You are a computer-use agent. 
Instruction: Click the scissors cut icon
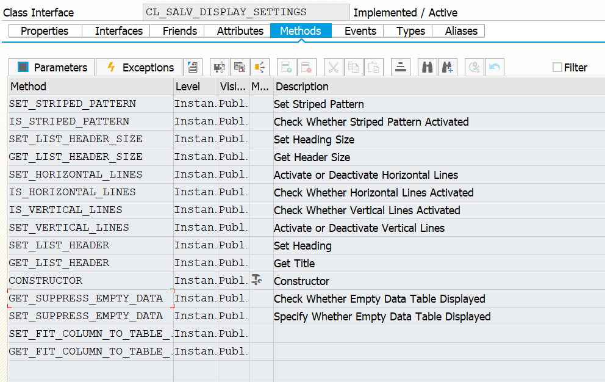[x=334, y=67]
